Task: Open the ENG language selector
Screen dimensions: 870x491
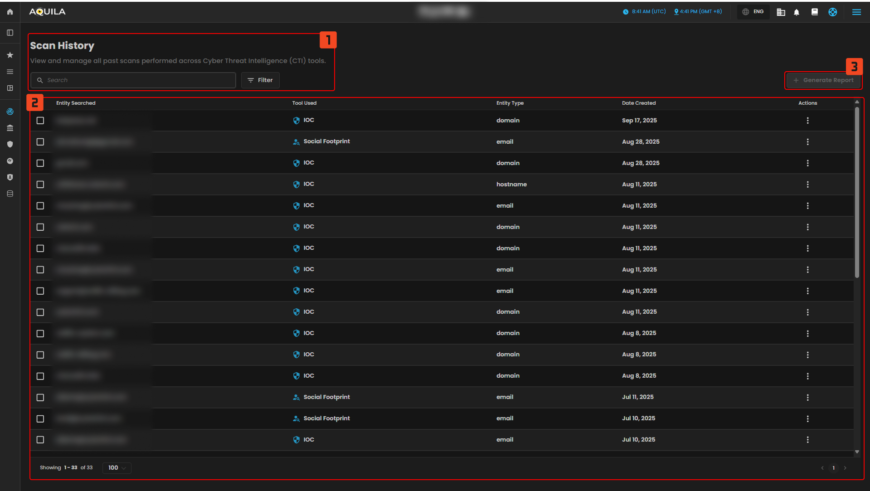Action: (753, 12)
